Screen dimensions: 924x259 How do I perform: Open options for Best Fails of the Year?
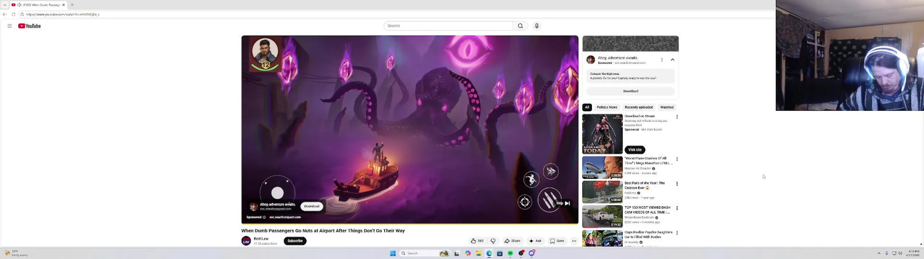pos(677,184)
